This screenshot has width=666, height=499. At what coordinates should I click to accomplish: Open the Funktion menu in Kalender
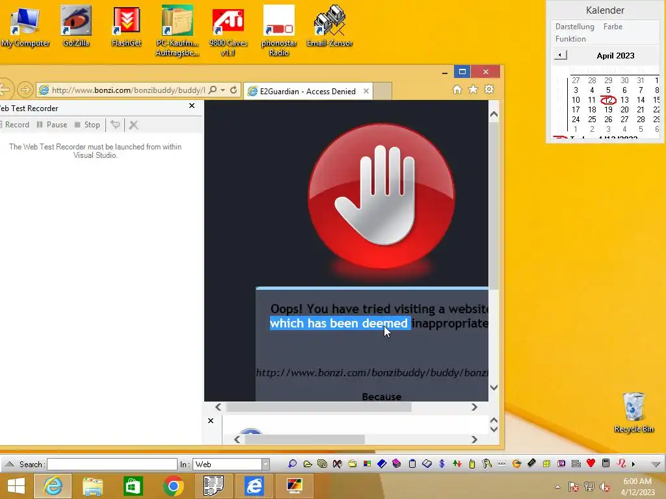click(570, 38)
